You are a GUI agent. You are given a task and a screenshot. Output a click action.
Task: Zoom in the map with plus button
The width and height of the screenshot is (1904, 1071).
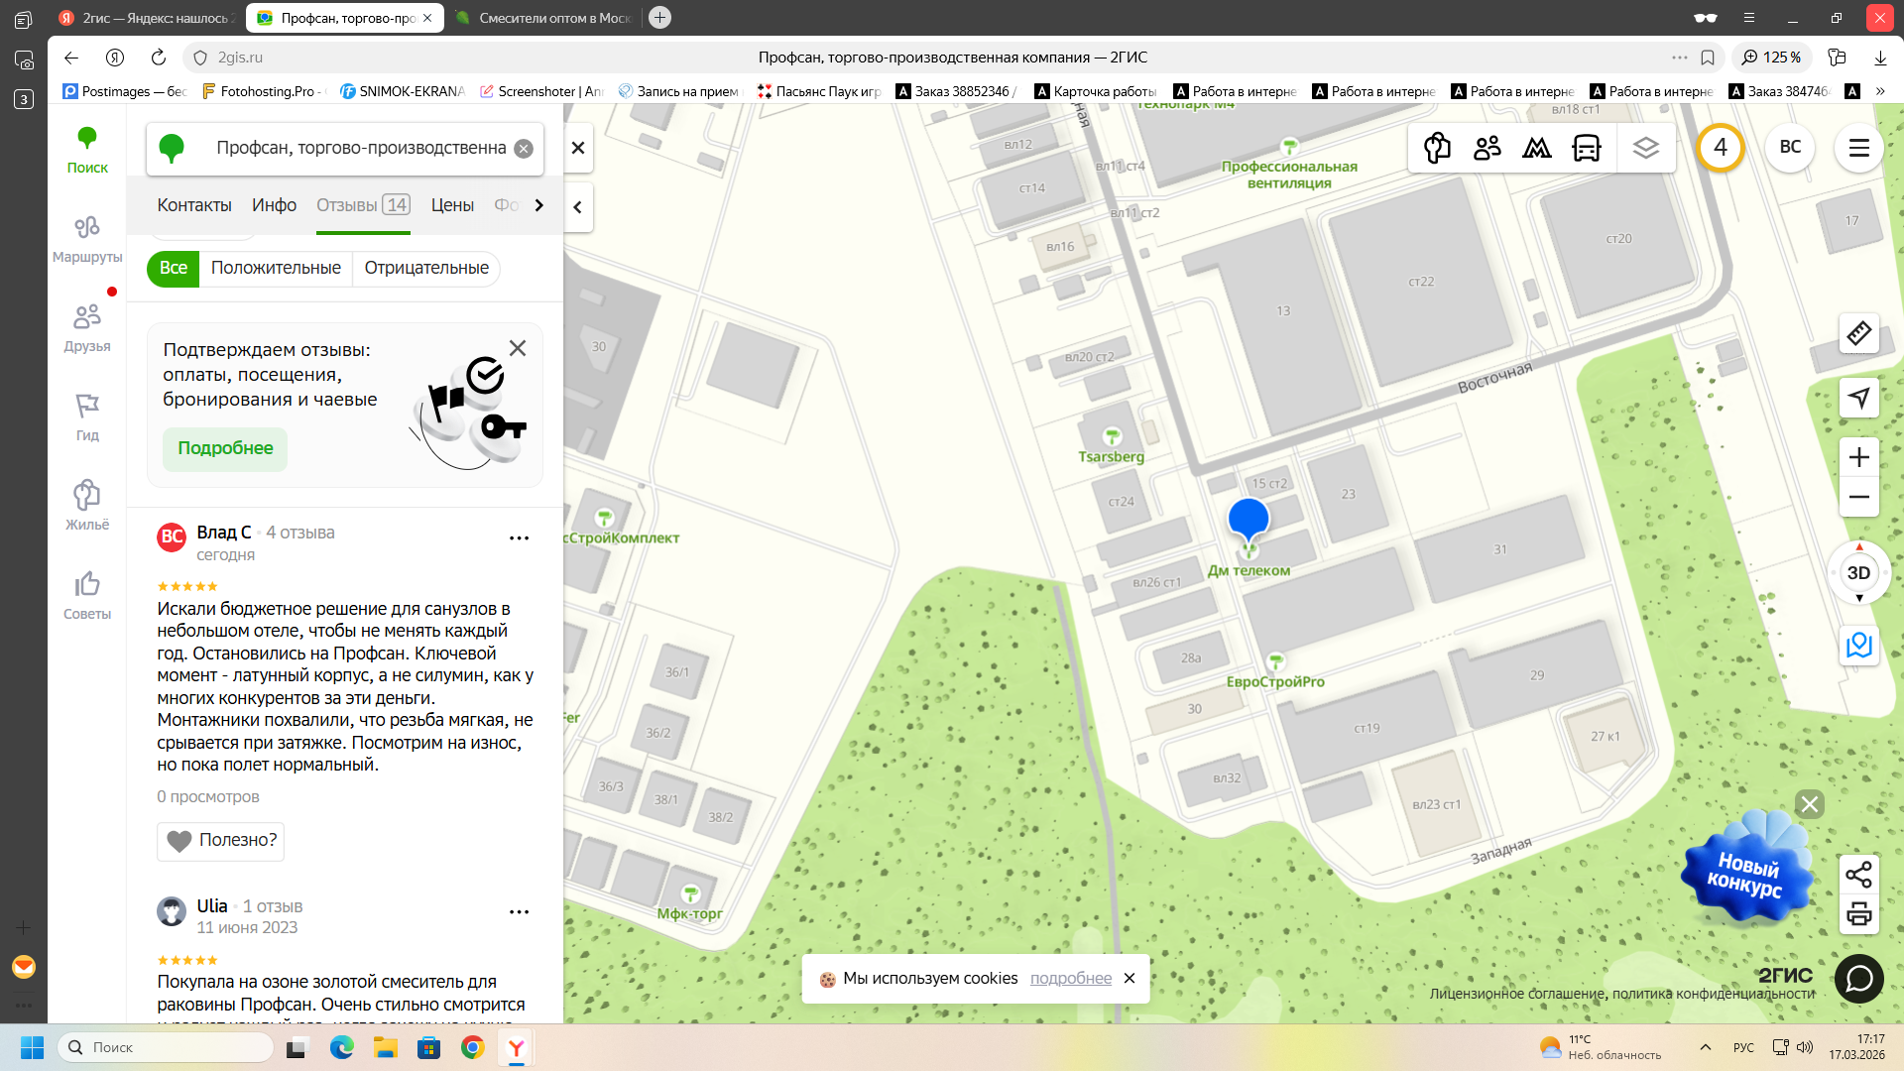coord(1858,457)
